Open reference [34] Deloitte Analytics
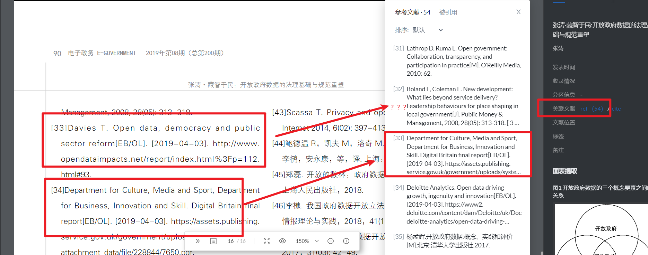The image size is (648, 255). [457, 204]
